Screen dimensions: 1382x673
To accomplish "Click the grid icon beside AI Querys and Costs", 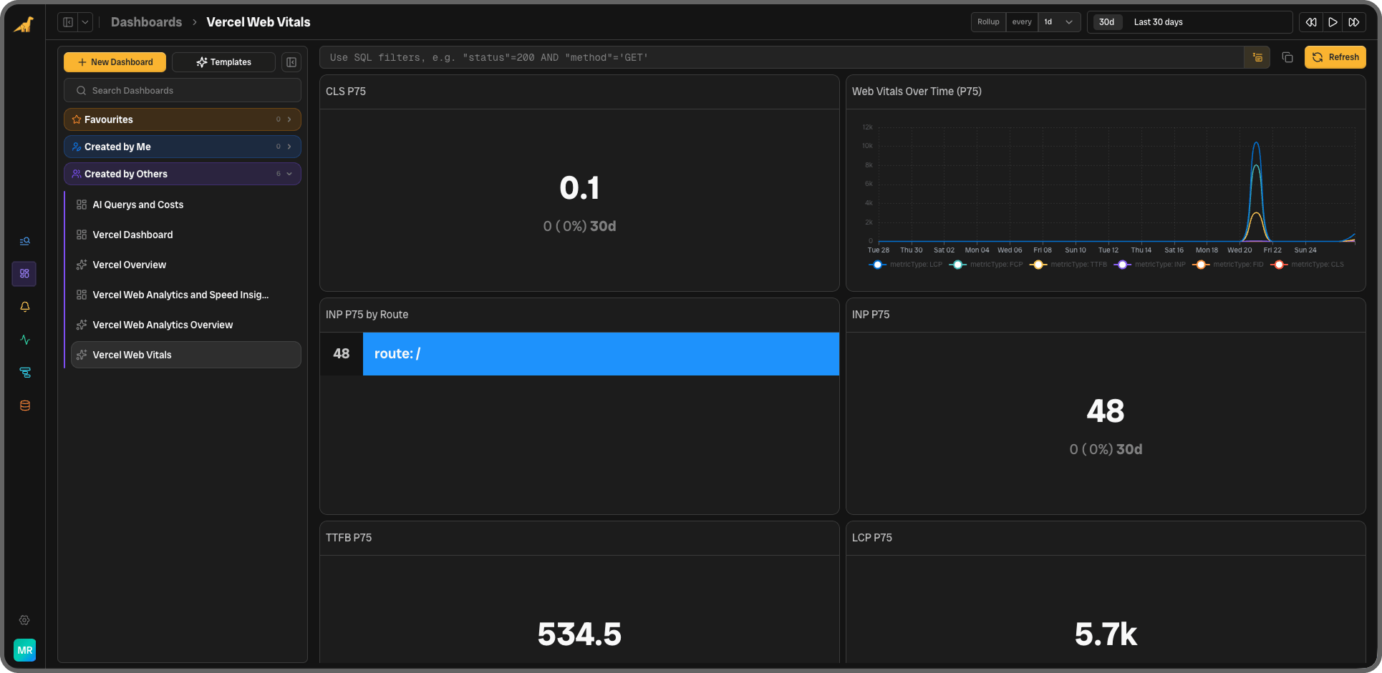I will [x=82, y=205].
